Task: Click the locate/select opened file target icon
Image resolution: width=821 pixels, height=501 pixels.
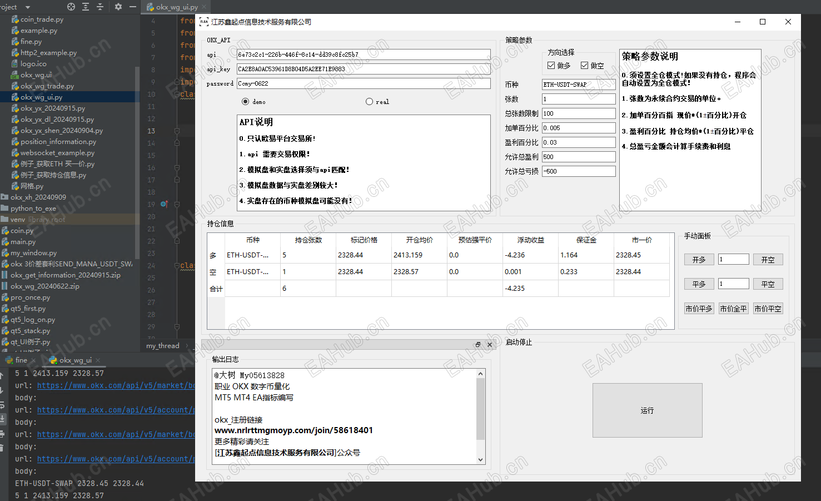Action: pyautogui.click(x=71, y=7)
